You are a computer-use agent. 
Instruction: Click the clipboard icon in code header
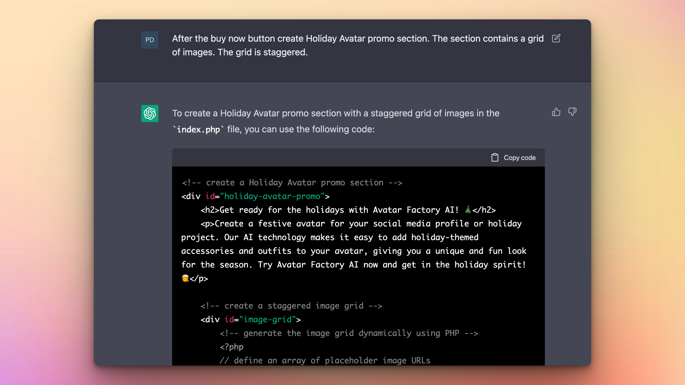(495, 157)
